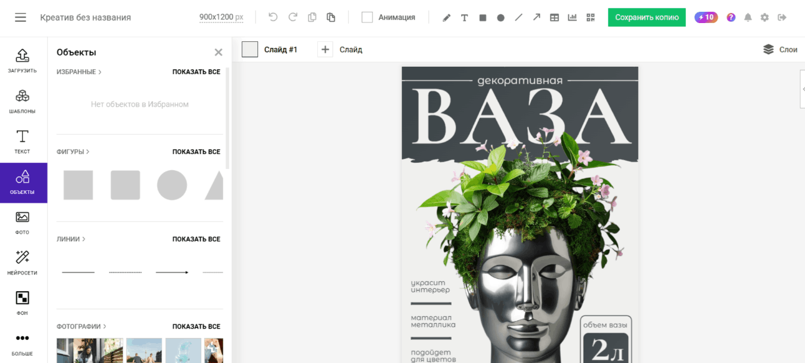Expand the Фотографии category
The image size is (805, 363).
tap(82, 326)
